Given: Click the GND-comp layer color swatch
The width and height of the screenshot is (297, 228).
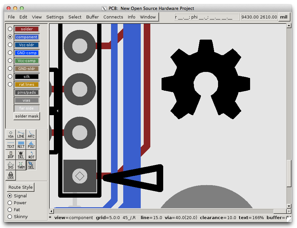Looking at the screenshot, I should coord(27,53).
